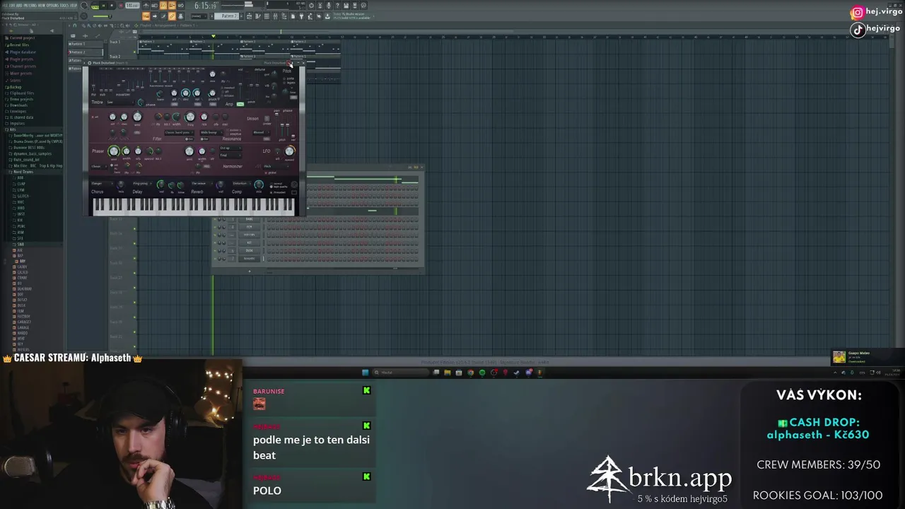Select the normal quality radio option
This screenshot has height=509, width=905.
(276, 184)
